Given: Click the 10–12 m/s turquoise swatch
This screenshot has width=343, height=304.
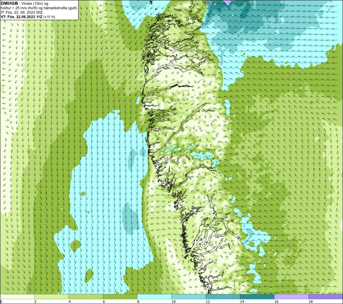Looking at the screenshot, I should 189,296.
